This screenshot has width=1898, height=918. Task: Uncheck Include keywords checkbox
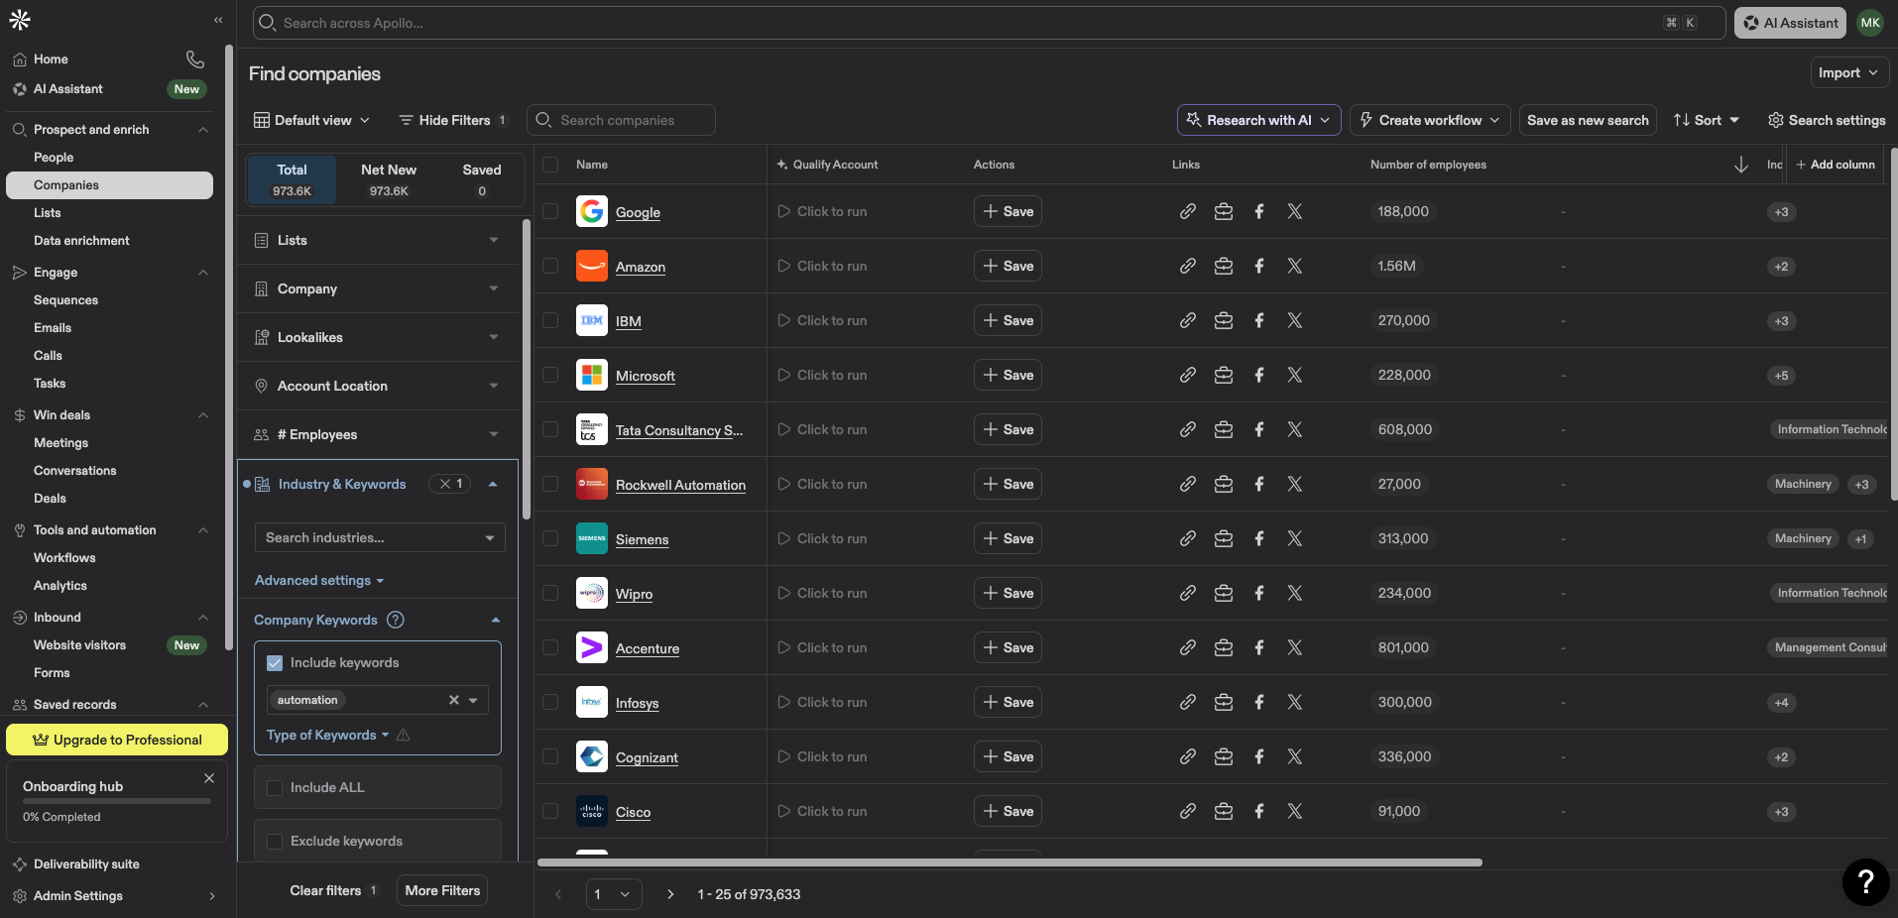click(275, 663)
